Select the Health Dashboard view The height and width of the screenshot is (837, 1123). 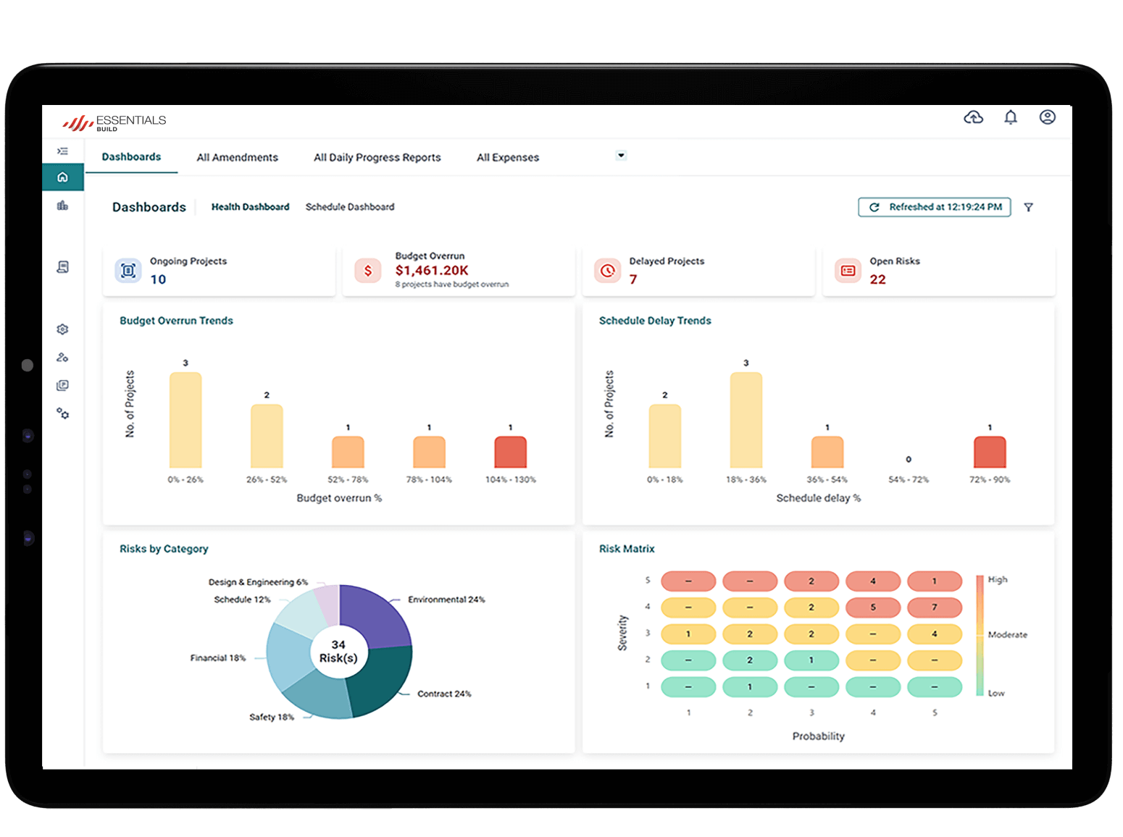(x=250, y=207)
